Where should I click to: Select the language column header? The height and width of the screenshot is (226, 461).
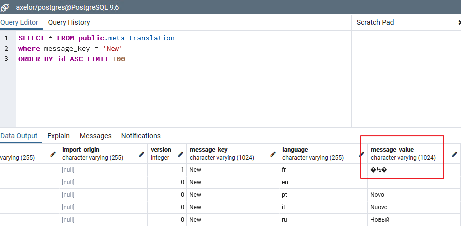pyautogui.click(x=324, y=154)
